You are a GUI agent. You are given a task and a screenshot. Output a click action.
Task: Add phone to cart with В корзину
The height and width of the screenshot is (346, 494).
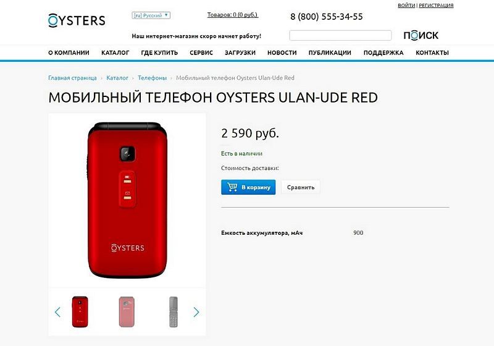[248, 187]
